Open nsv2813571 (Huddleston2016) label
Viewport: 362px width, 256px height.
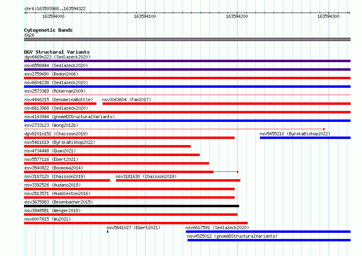(57, 193)
